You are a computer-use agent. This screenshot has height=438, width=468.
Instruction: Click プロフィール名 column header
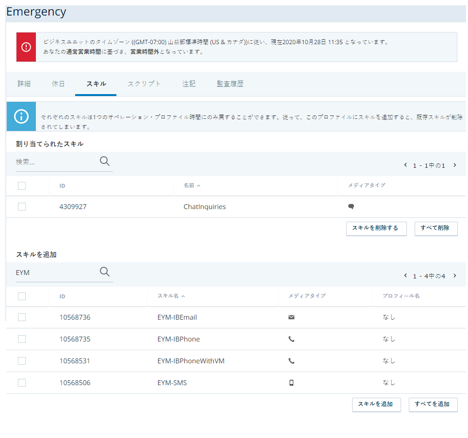click(x=401, y=296)
